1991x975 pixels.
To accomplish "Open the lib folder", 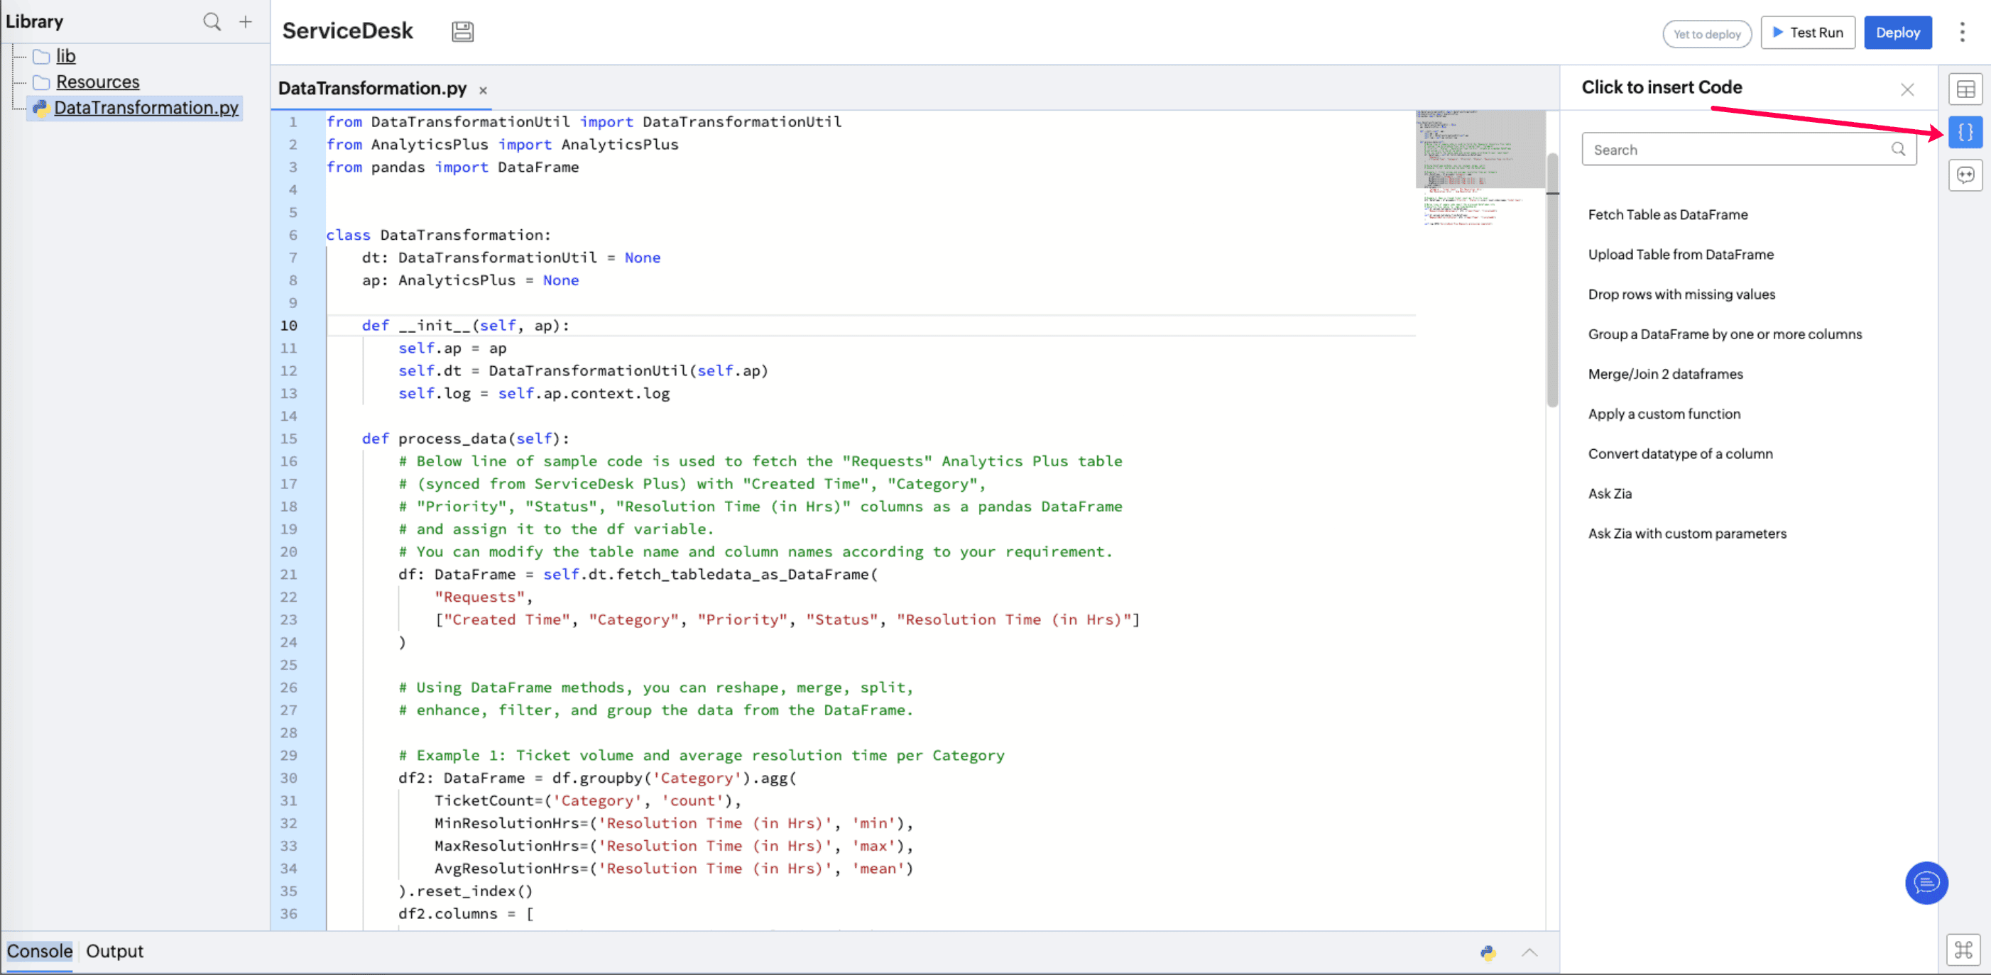I will pyautogui.click(x=65, y=55).
